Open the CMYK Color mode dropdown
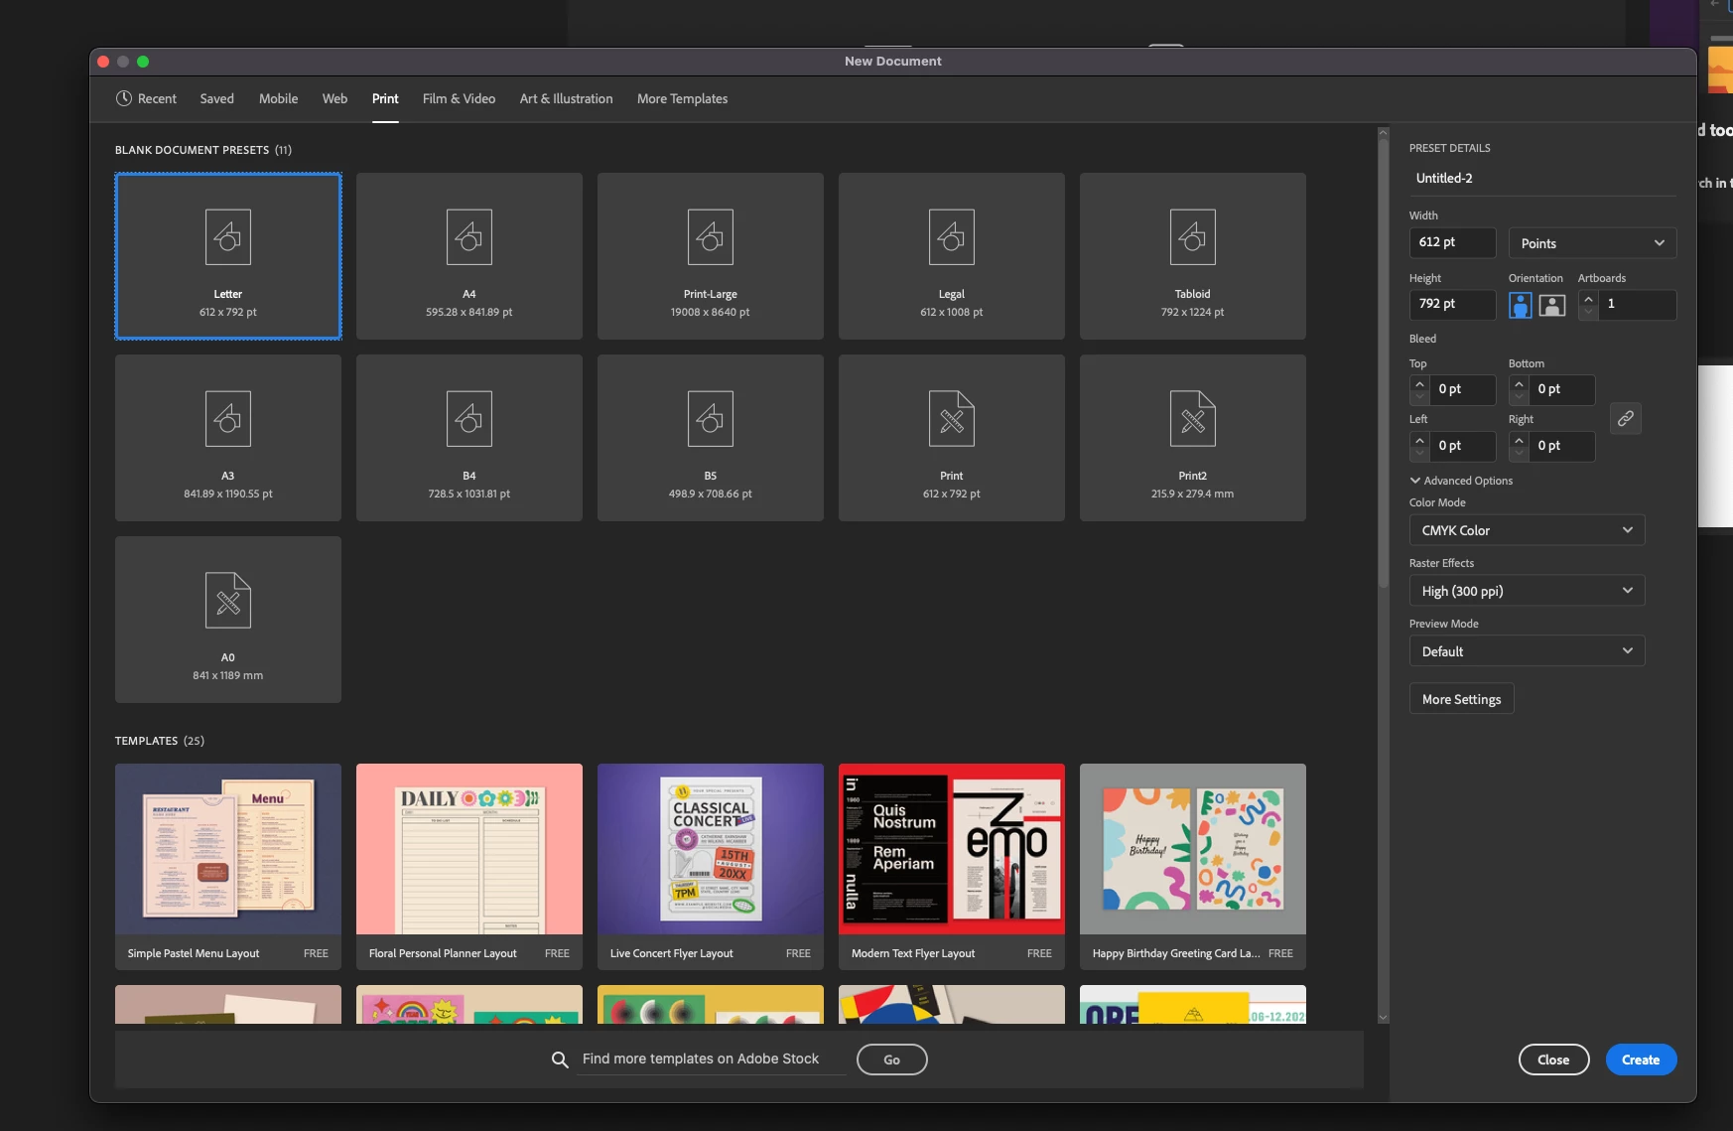Image resolution: width=1733 pixels, height=1131 pixels. click(x=1527, y=530)
